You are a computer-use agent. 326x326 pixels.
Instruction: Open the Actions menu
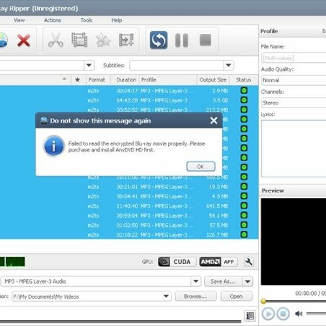pyautogui.click(x=52, y=20)
